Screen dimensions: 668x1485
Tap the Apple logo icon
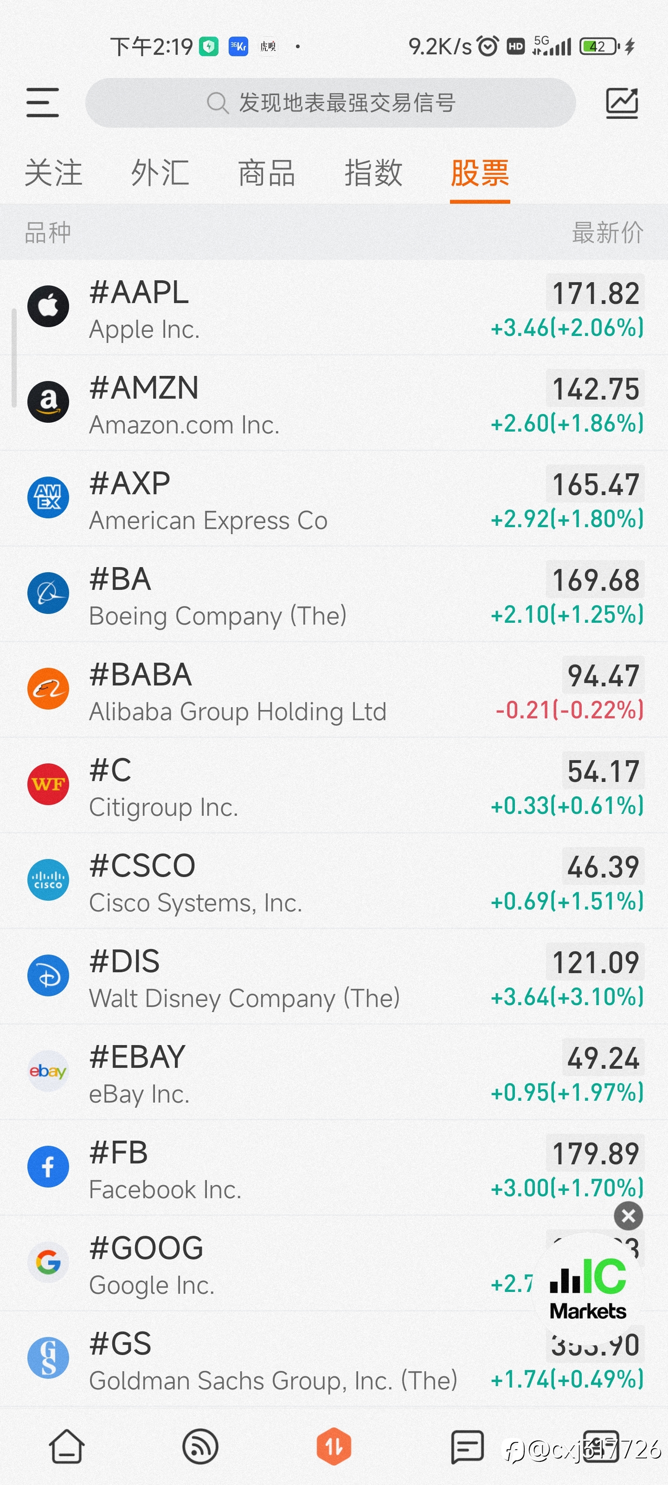[48, 306]
